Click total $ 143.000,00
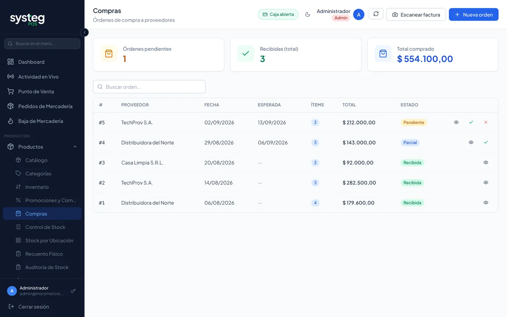Image resolution: width=507 pixels, height=317 pixels. click(359, 143)
